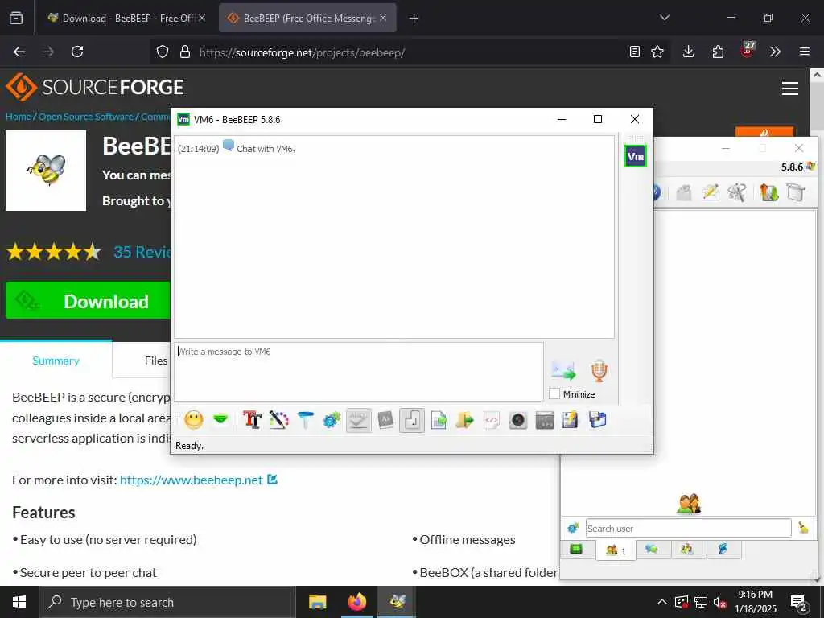
Task: Click the SourceForge logo
Action: point(95,87)
